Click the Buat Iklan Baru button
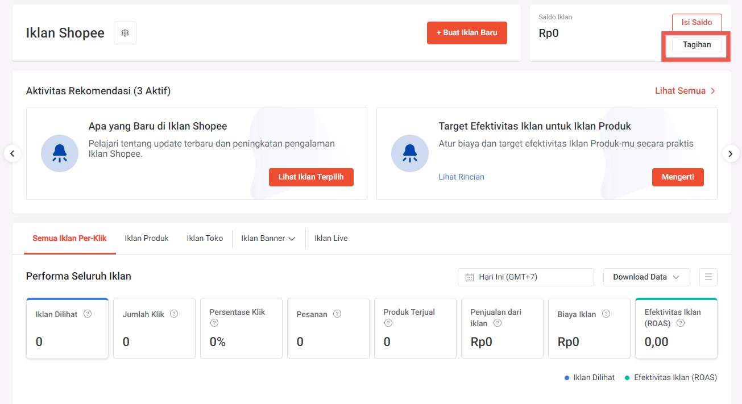 tap(467, 33)
